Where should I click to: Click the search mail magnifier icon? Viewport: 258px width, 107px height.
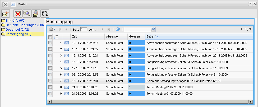[26, 13]
